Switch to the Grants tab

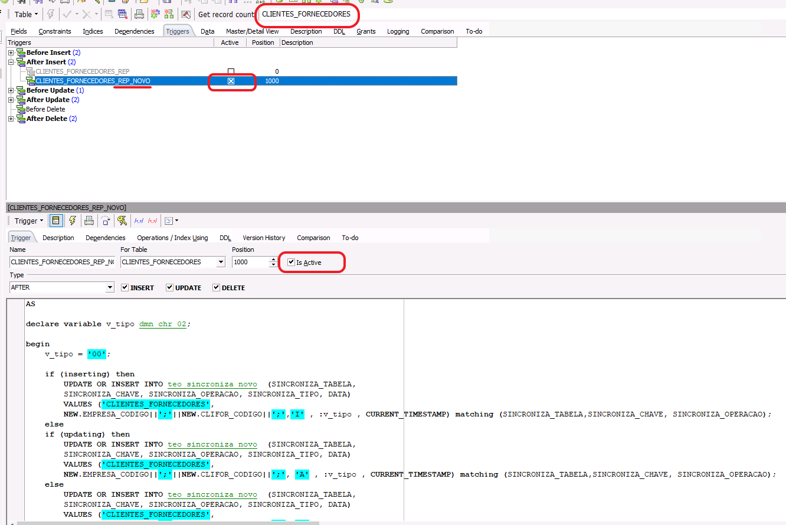(366, 31)
